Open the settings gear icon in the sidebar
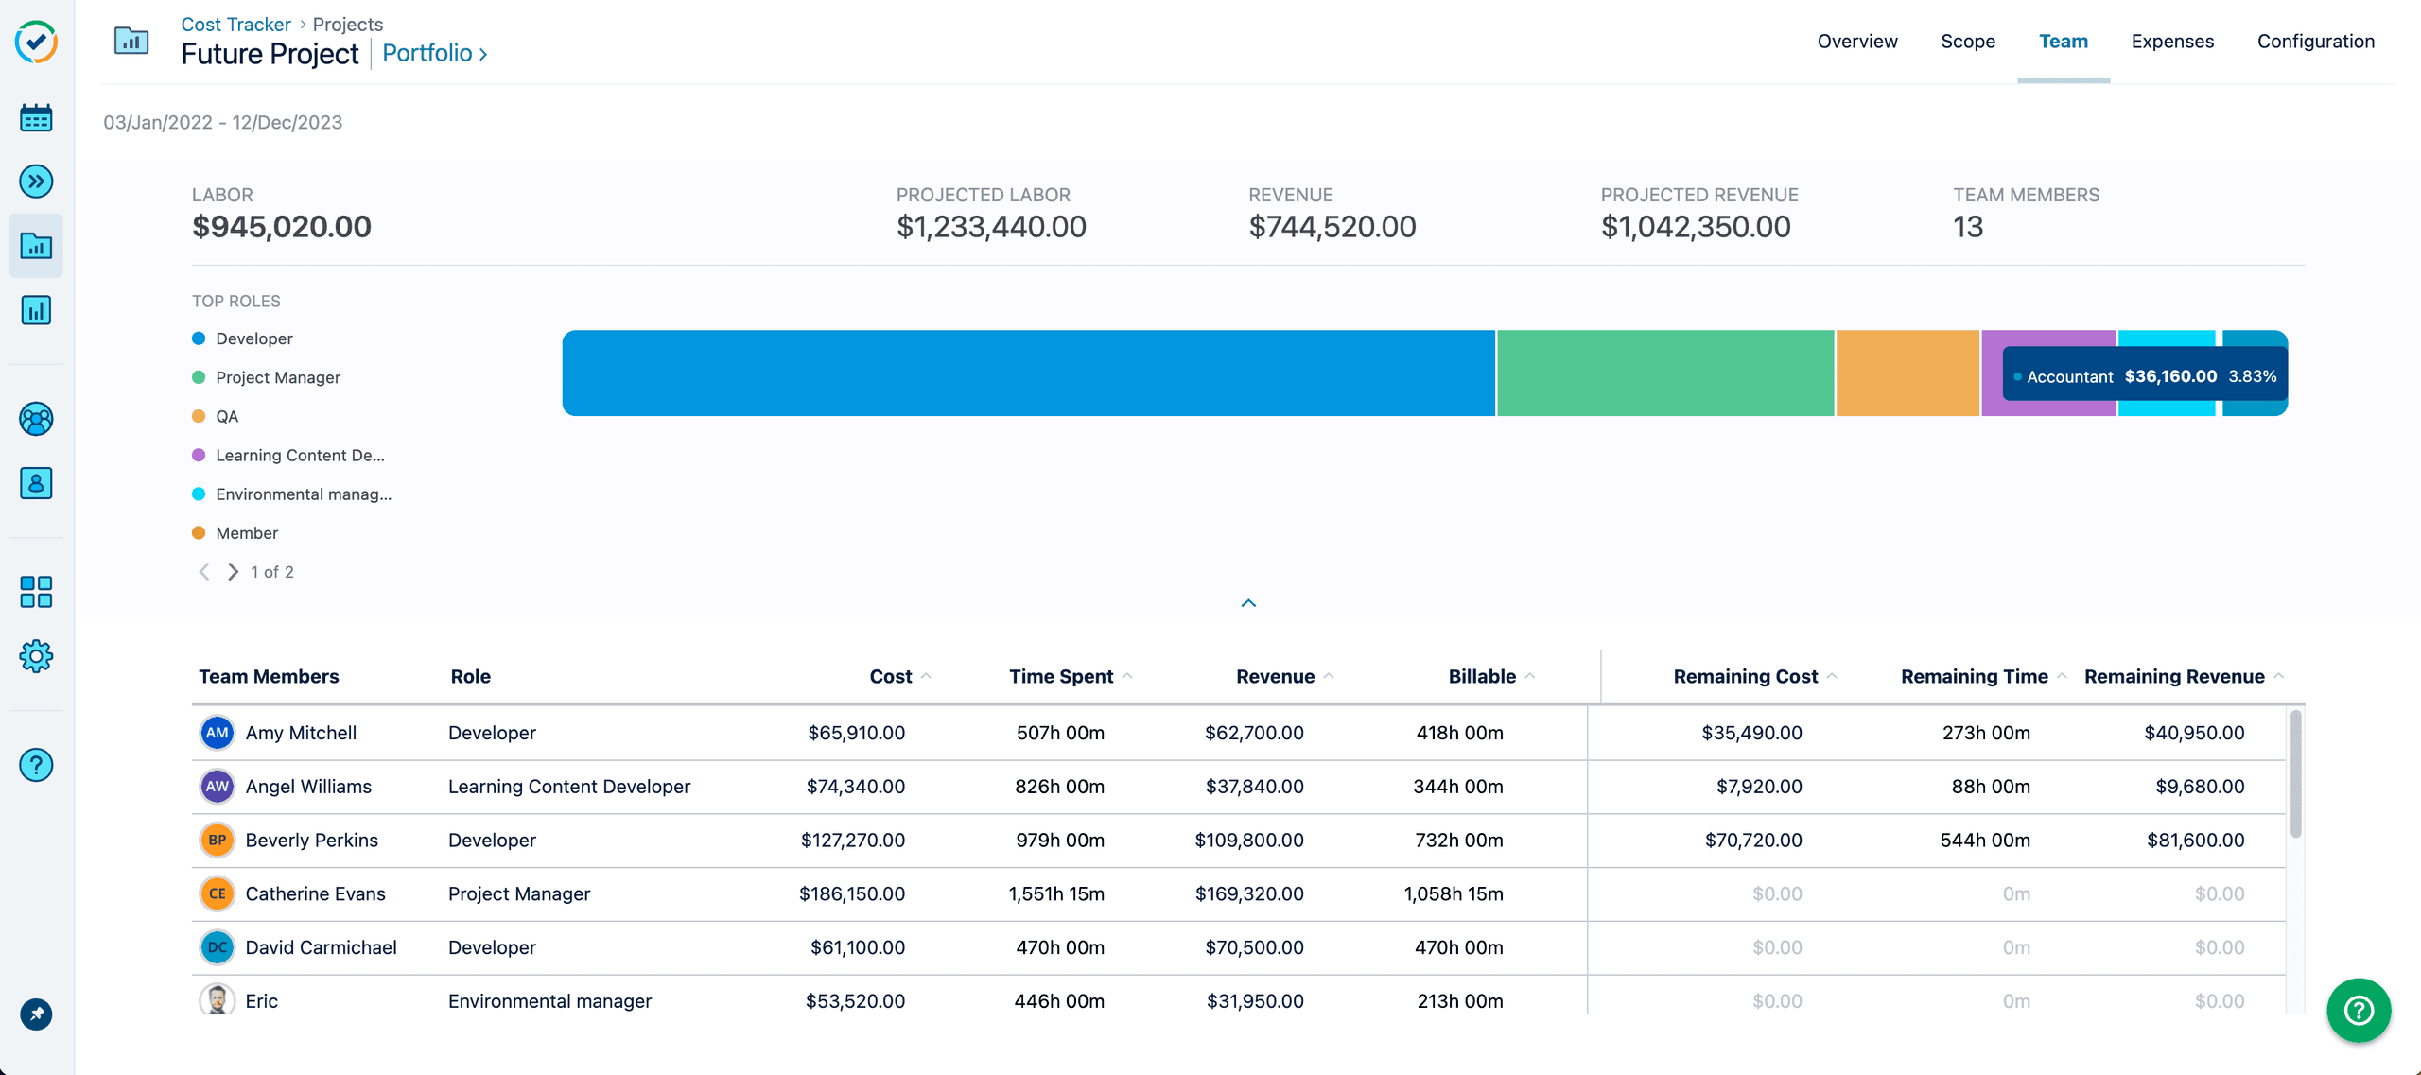The image size is (2421, 1075). (x=36, y=656)
